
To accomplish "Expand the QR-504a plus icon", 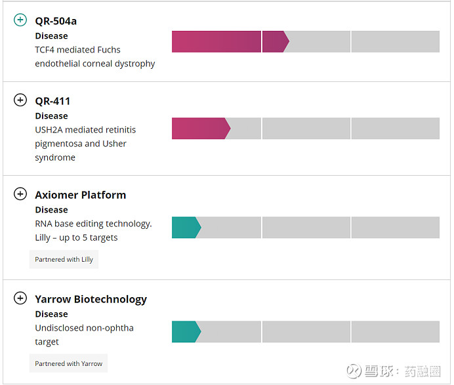I will click(x=20, y=20).
